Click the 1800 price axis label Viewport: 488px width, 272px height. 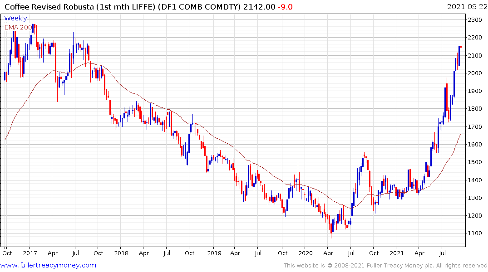(x=475, y=109)
